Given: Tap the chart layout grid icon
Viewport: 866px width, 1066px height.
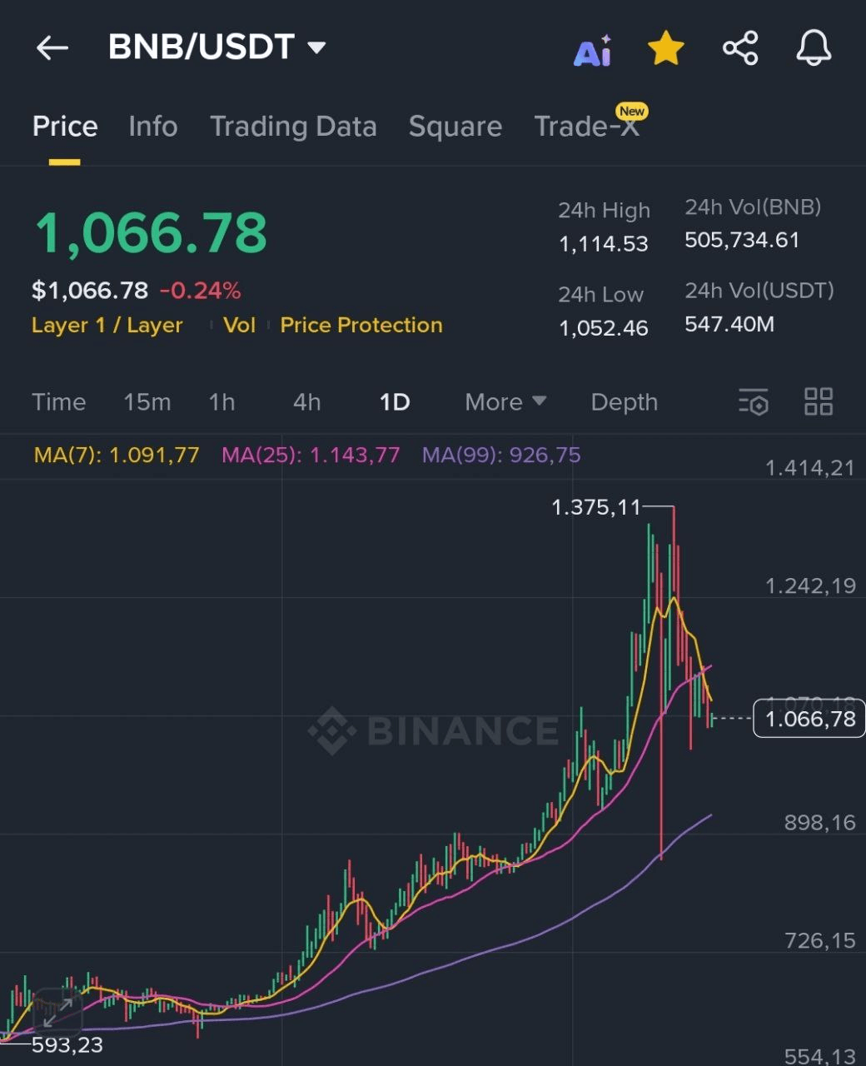Looking at the screenshot, I should [819, 401].
